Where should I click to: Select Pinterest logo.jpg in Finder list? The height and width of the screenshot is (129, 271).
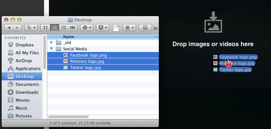pos(103,61)
